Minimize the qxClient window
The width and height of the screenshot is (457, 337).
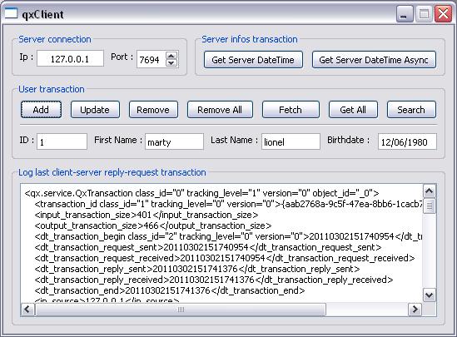coord(405,14)
